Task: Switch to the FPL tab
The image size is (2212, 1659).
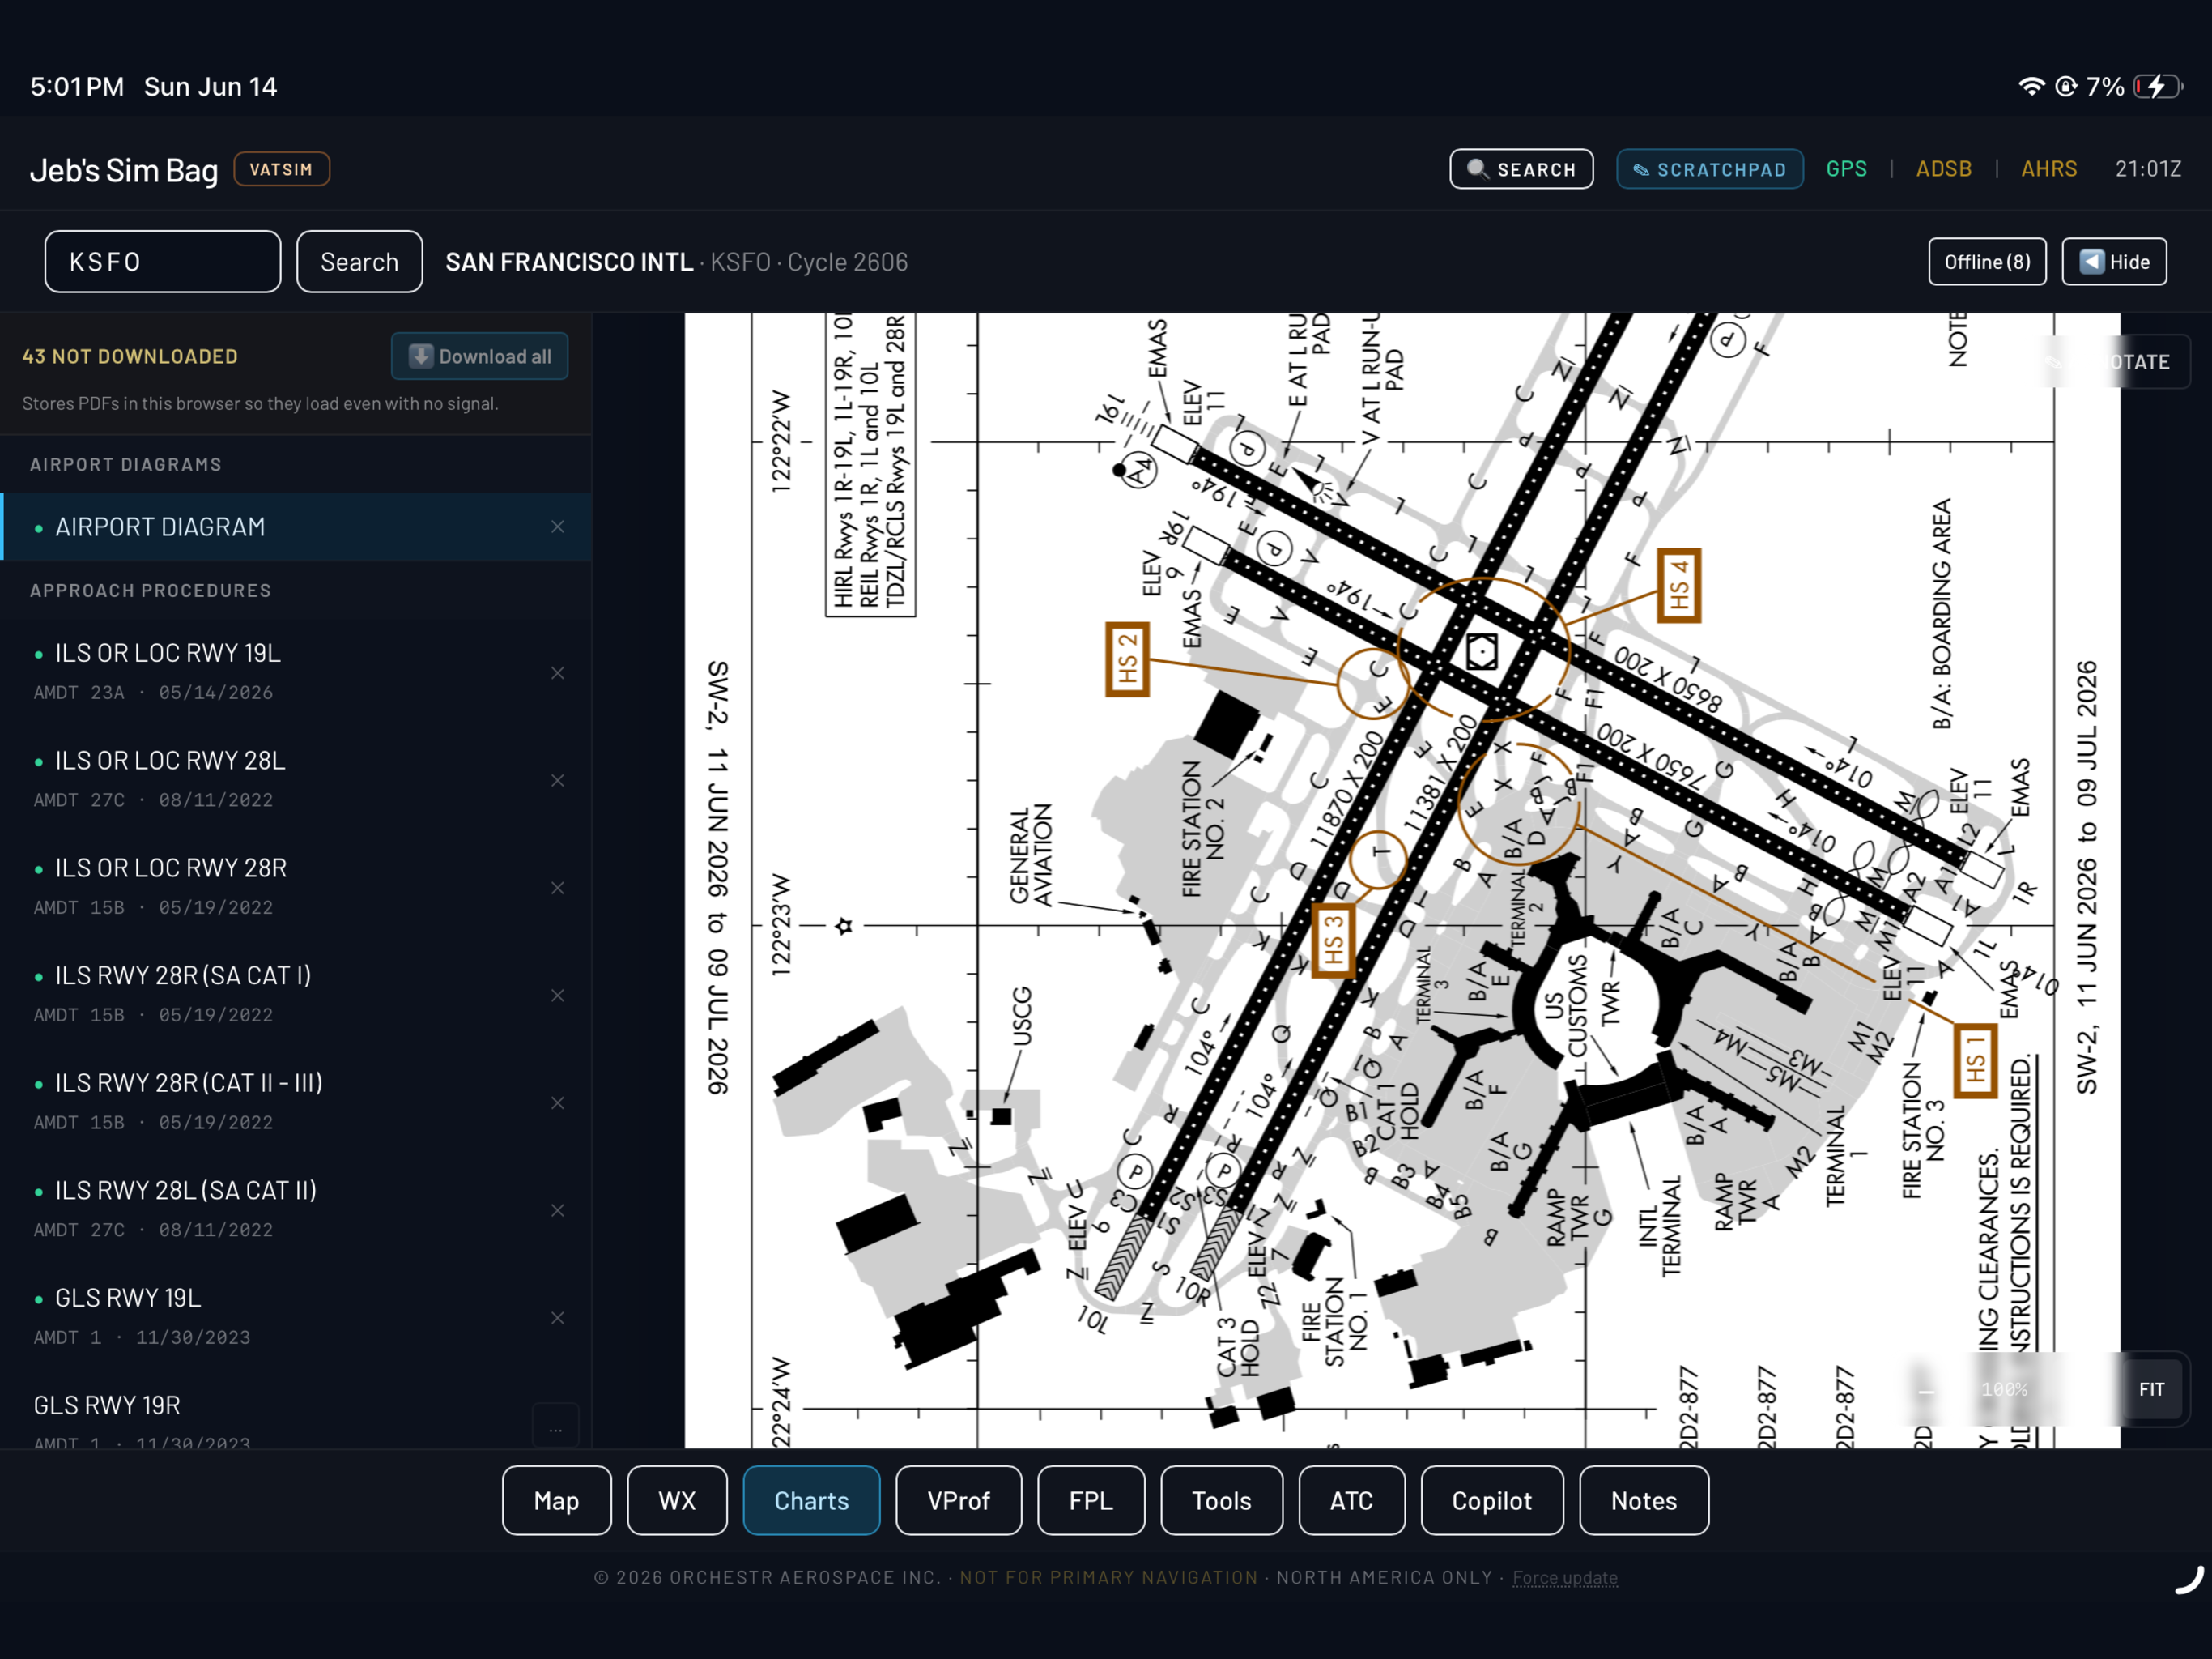Action: (1090, 1500)
